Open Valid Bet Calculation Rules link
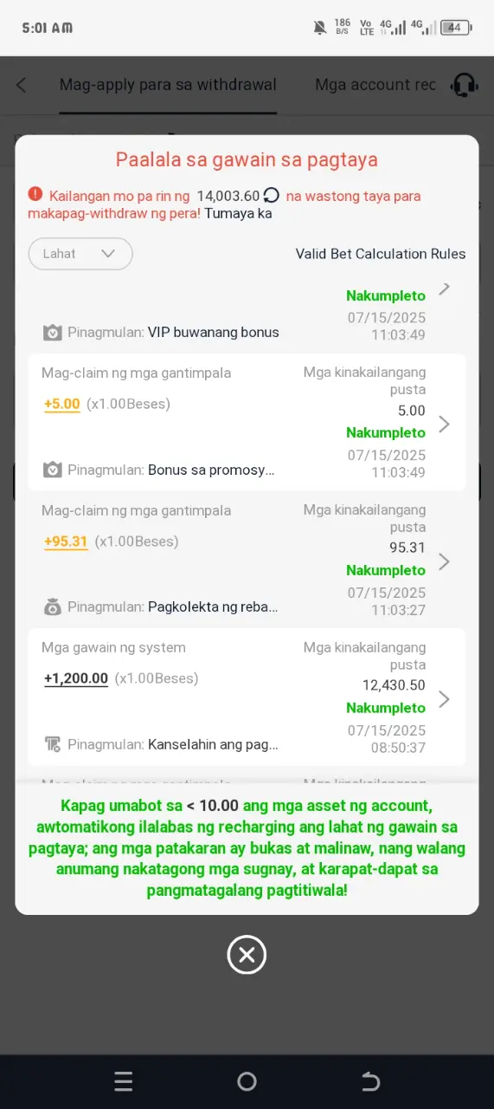 tap(381, 254)
